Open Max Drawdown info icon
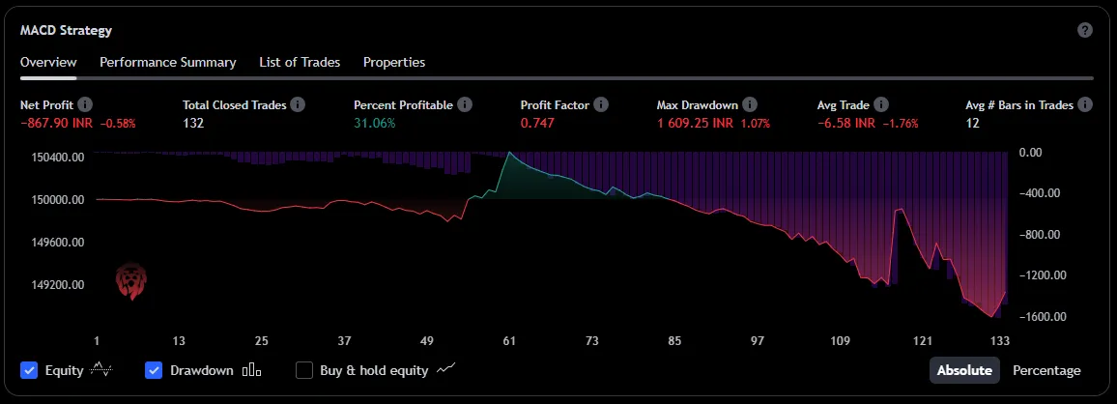This screenshot has width=1117, height=404. point(750,104)
